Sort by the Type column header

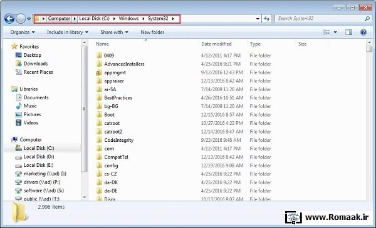point(255,44)
